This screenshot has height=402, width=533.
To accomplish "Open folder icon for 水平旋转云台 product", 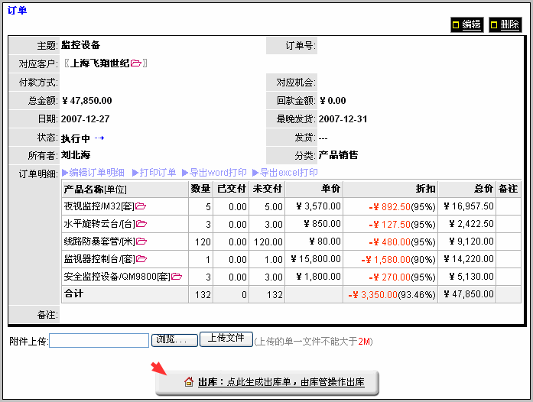I will [x=141, y=224].
